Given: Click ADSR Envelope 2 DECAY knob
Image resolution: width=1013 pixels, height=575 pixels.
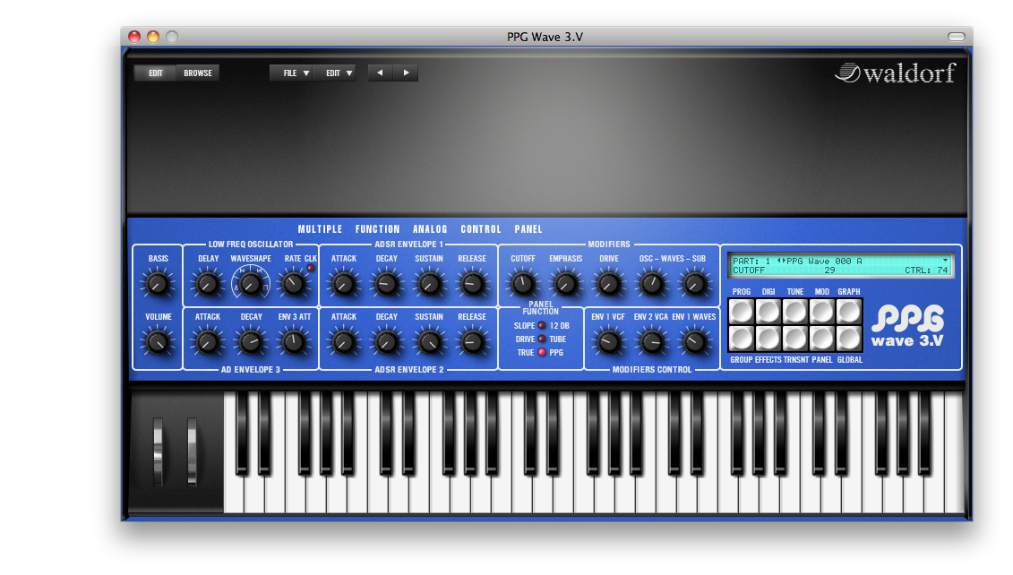Looking at the screenshot, I should click(x=386, y=342).
